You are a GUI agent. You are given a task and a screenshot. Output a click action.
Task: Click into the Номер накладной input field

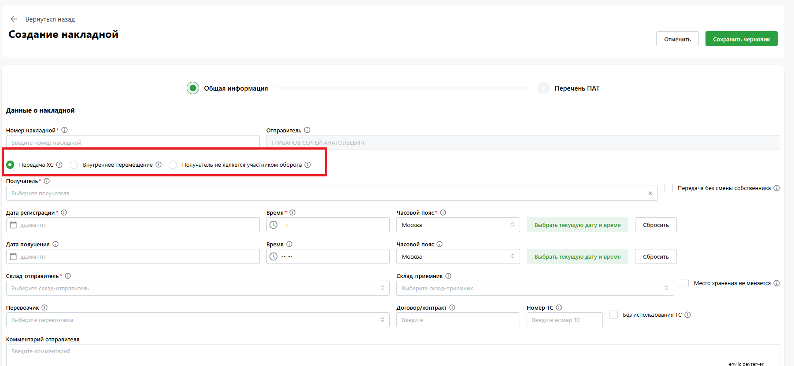click(x=132, y=143)
